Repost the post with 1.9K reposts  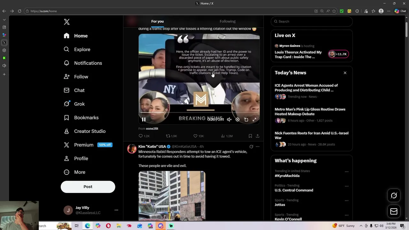click(x=171, y=136)
